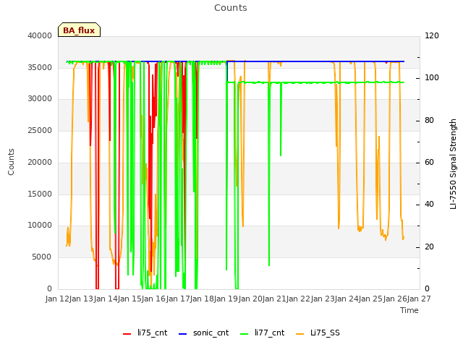Viewport: 463px width, 347px height.
Task: Click the sonic_cnt legend entry
Action: tap(204, 333)
